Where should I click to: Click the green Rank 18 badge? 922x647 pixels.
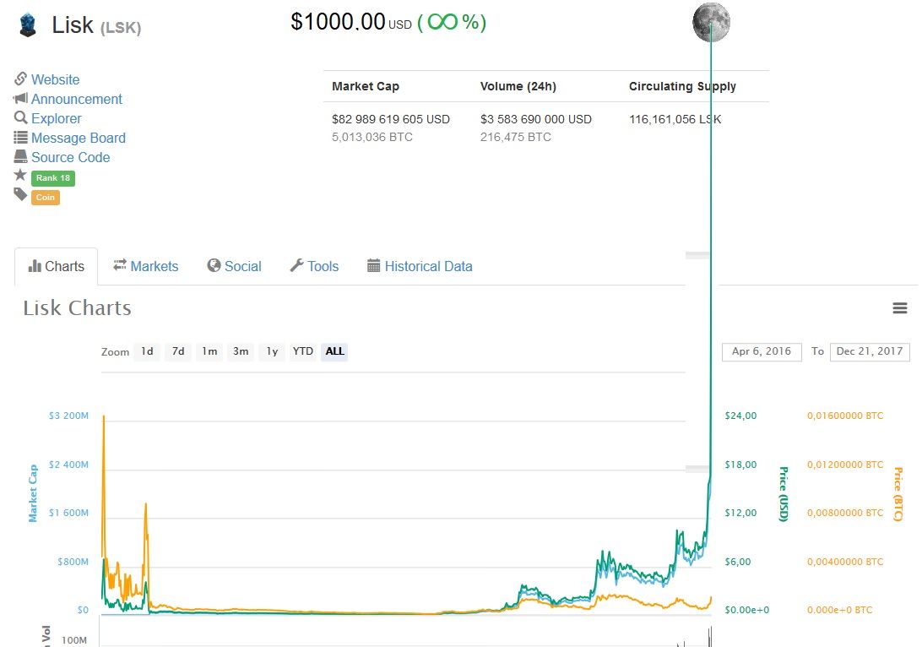pos(52,177)
